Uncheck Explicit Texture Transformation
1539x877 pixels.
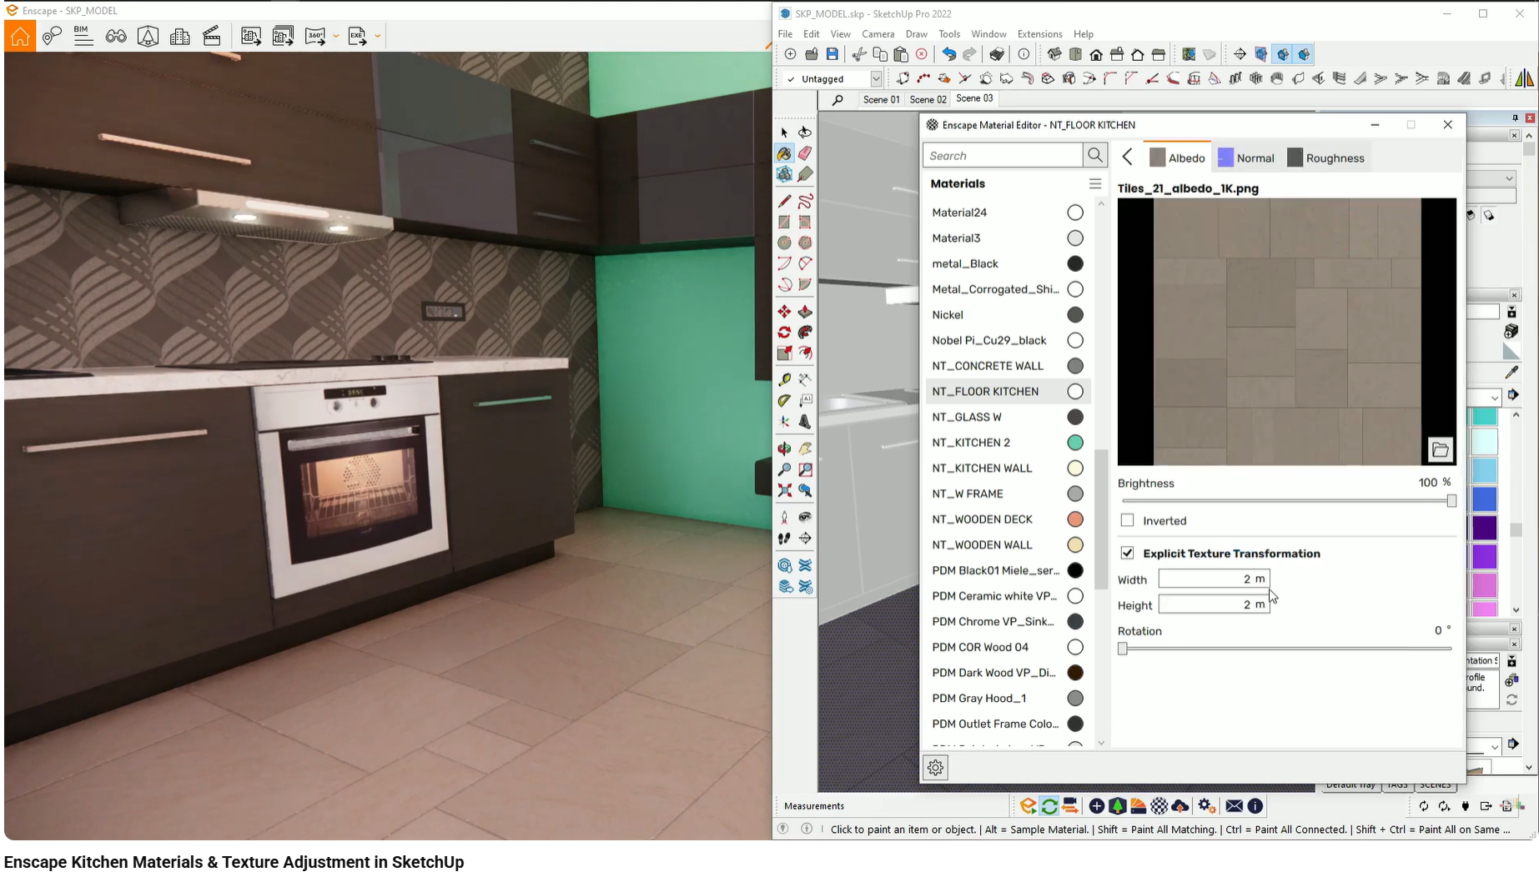(1128, 553)
